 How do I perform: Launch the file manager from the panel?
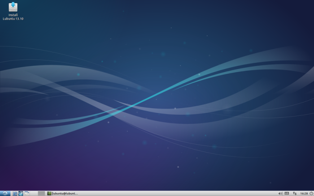pyautogui.click(x=15, y=193)
